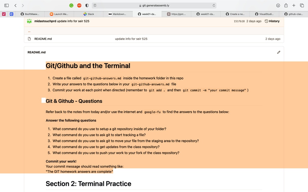Click the 'Commit your work!' bold text
308x192 pixels.
click(x=61, y=161)
